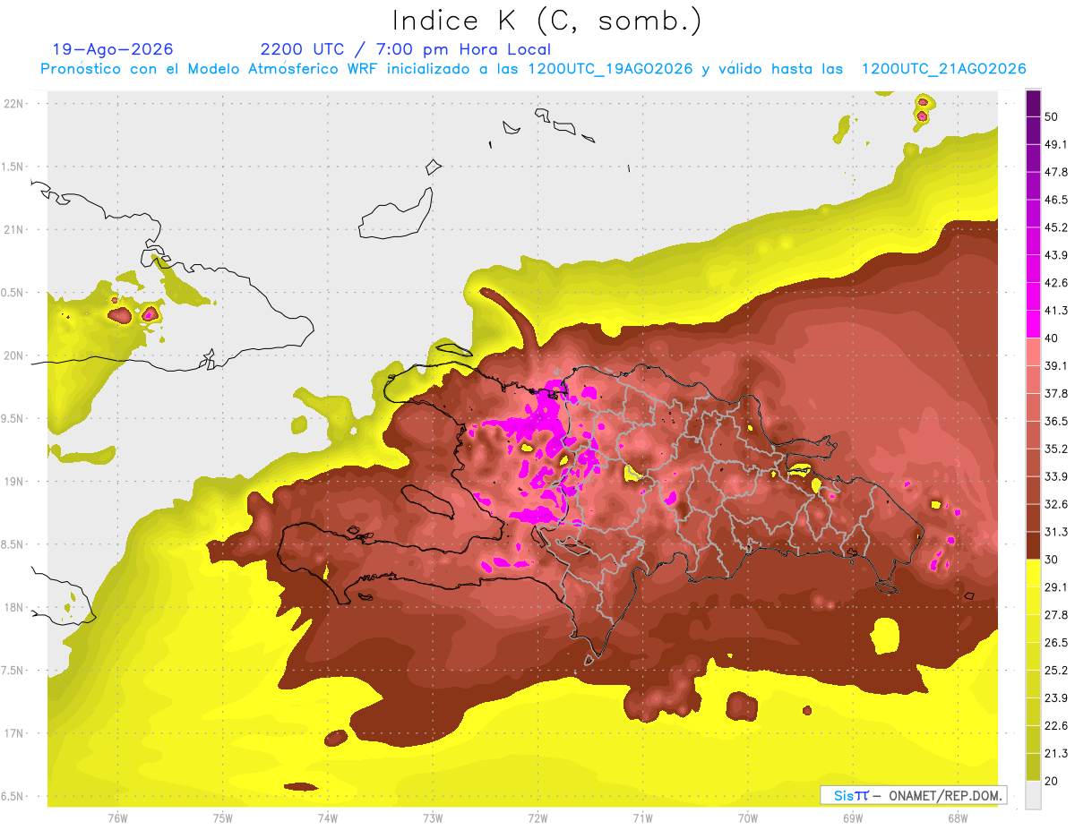Click the '72W' longitude label
Screen dimensions: 1075x830
click(537, 817)
